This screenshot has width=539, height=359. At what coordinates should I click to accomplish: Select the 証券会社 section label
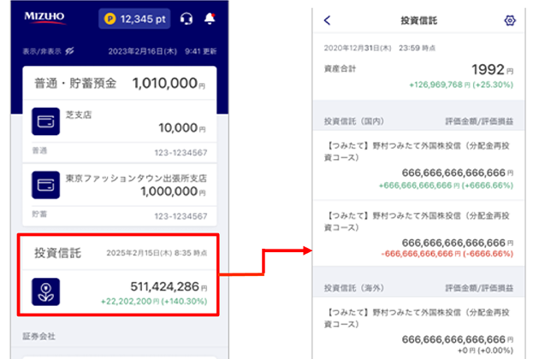[38, 336]
